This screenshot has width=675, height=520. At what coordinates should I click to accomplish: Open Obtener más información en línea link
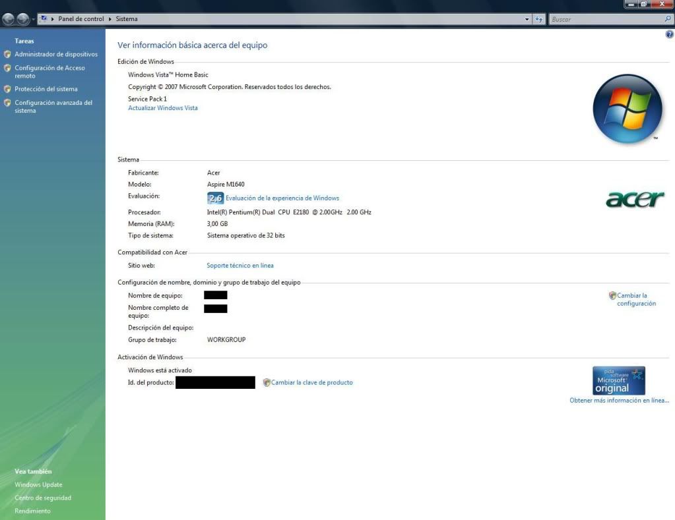(x=619, y=401)
